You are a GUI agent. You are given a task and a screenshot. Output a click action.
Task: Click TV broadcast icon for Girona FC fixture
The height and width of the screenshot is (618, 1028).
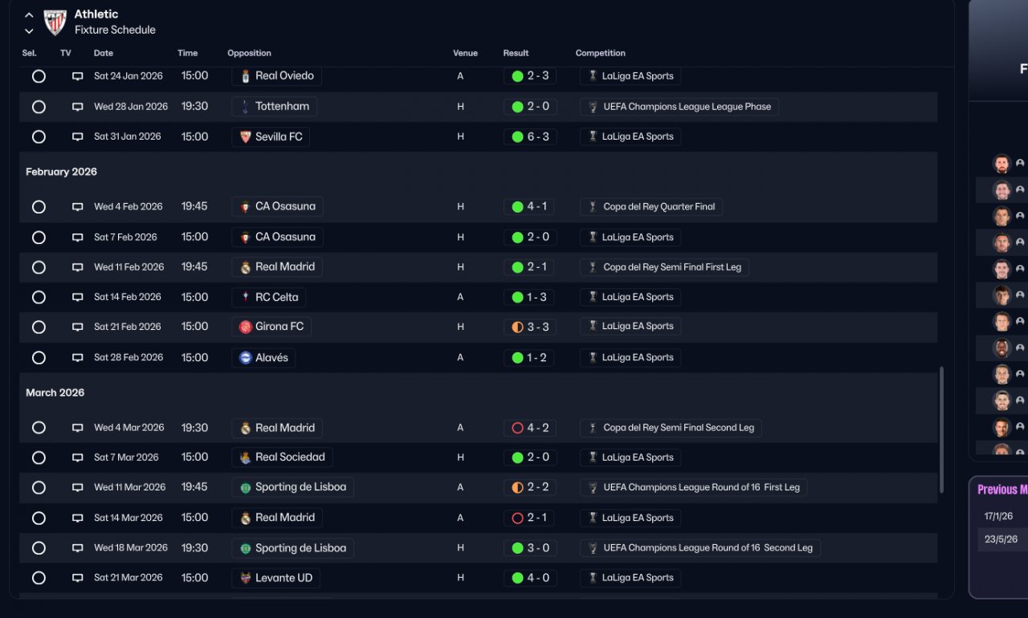(78, 327)
